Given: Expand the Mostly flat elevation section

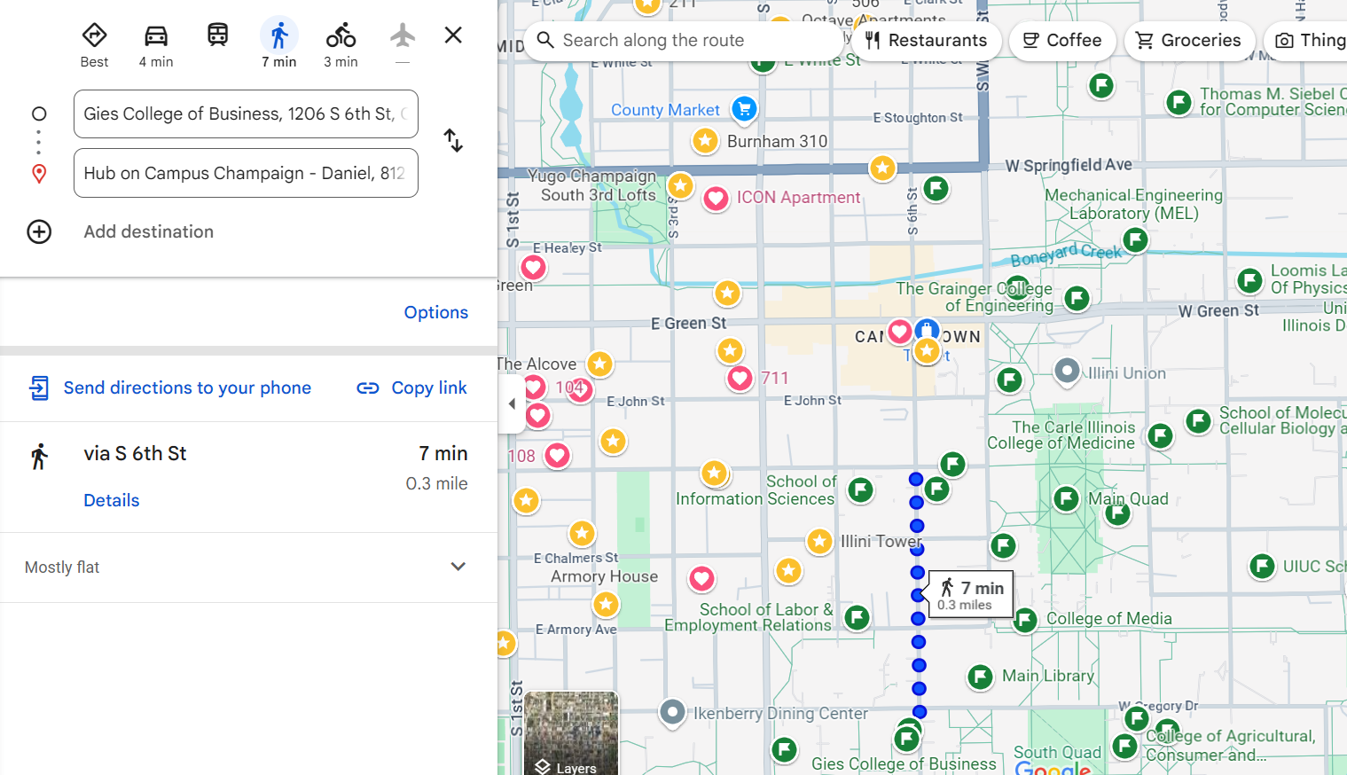Looking at the screenshot, I should [x=458, y=567].
